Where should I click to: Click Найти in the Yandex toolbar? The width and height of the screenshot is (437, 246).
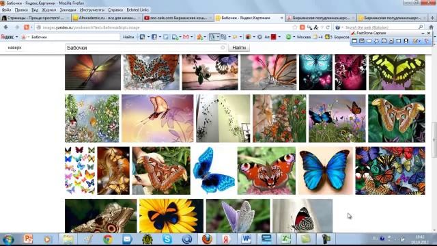coord(128,37)
